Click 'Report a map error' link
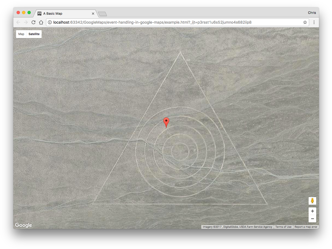Image resolution: width=332 pixels, height=249 pixels. (x=306, y=227)
